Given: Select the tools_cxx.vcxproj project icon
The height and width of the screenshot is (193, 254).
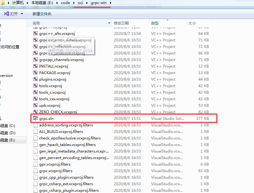Looking at the screenshot, I should click(35, 99).
